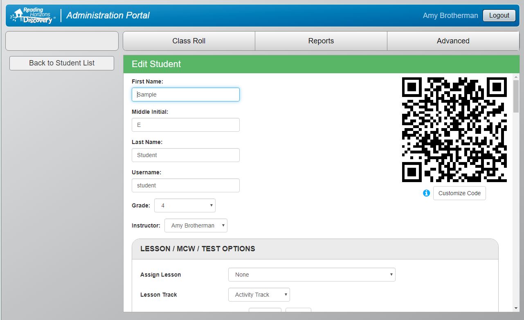Click the scrollbar's down arrow
This screenshot has width=524, height=320.
[516, 308]
